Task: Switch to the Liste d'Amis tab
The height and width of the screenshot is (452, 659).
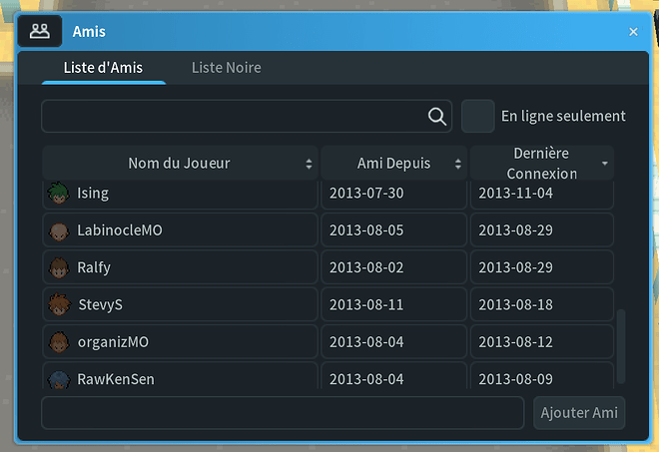Action: [x=104, y=68]
